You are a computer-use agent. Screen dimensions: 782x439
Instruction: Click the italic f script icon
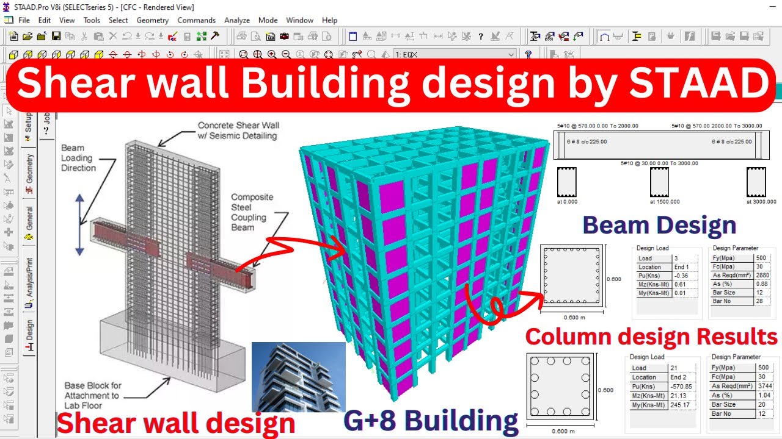(690, 37)
